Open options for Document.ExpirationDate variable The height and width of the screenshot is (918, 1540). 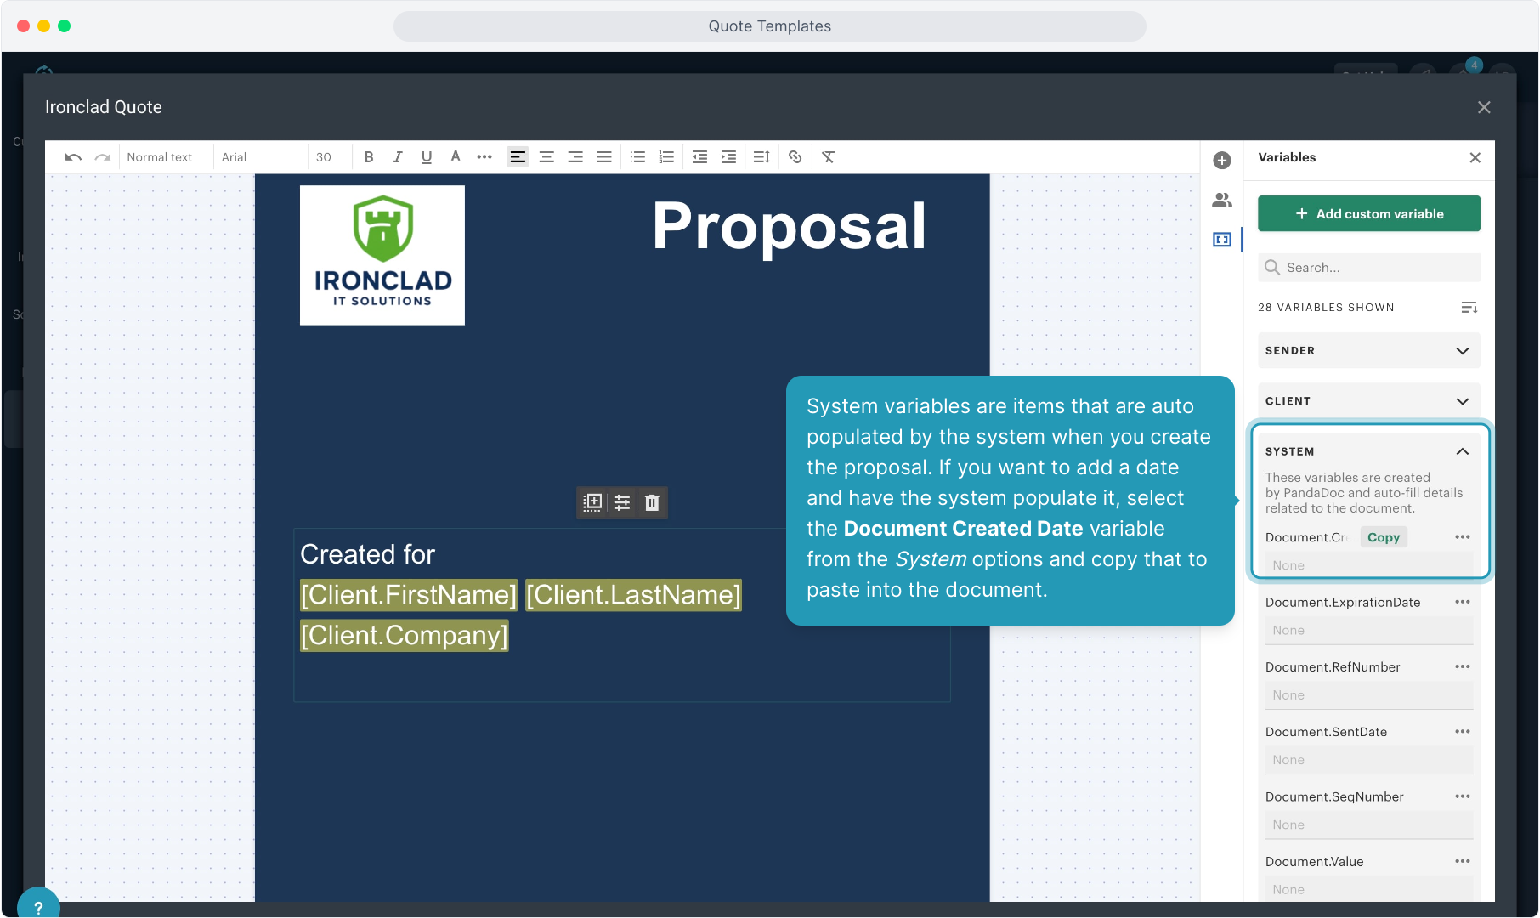point(1463,602)
